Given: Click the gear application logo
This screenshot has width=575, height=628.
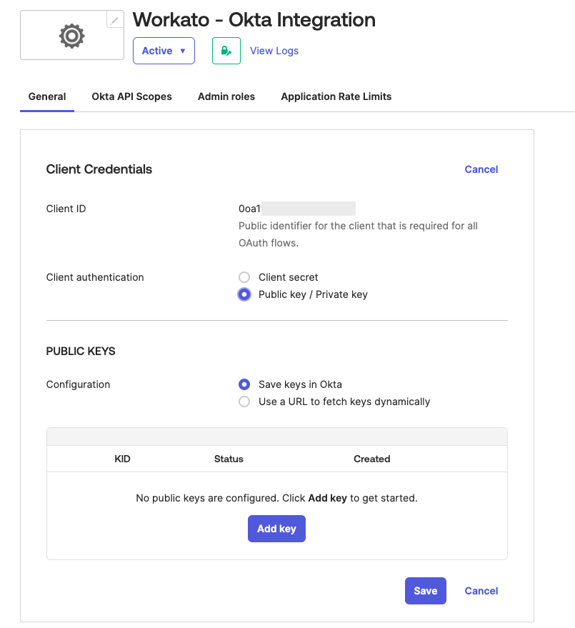Looking at the screenshot, I should (x=71, y=34).
